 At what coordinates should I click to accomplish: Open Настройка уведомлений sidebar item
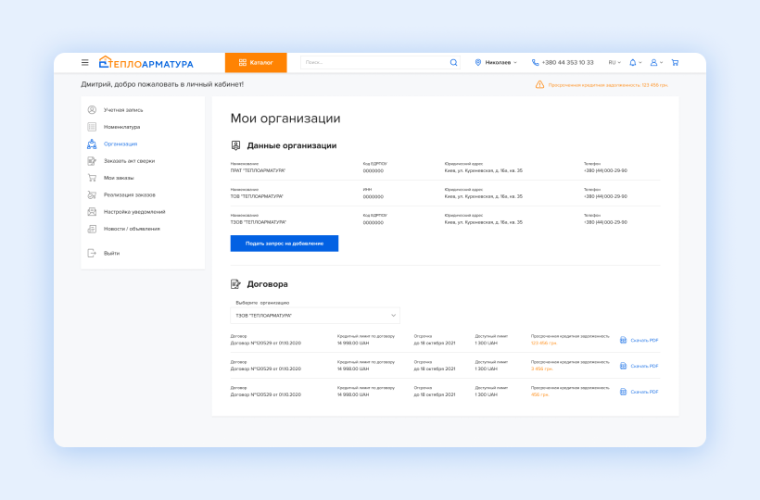click(133, 212)
